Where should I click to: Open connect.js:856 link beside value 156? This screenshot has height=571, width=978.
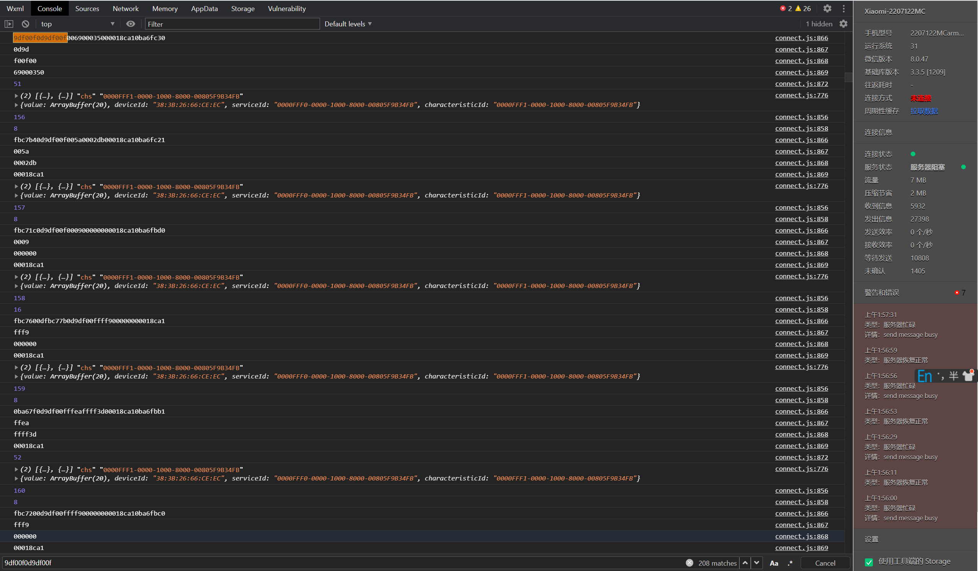[801, 117]
